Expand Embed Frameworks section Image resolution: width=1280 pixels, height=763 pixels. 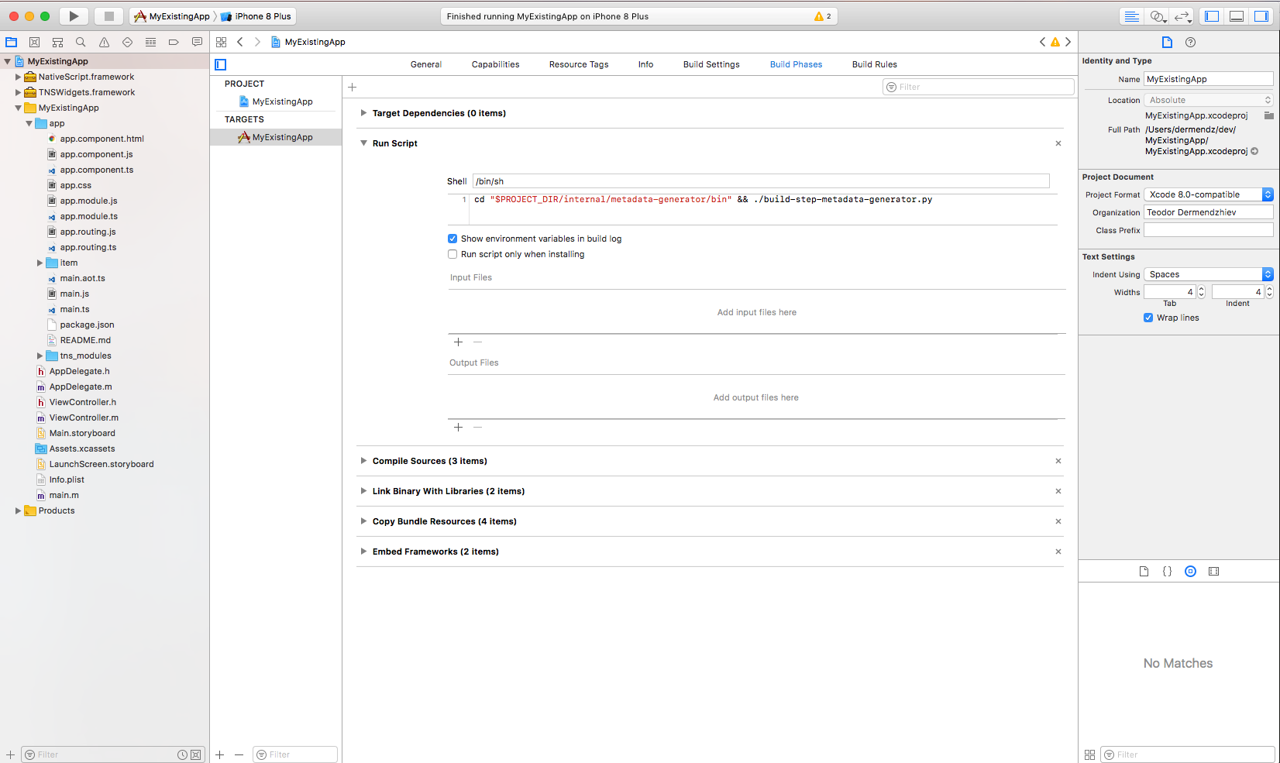tap(363, 552)
